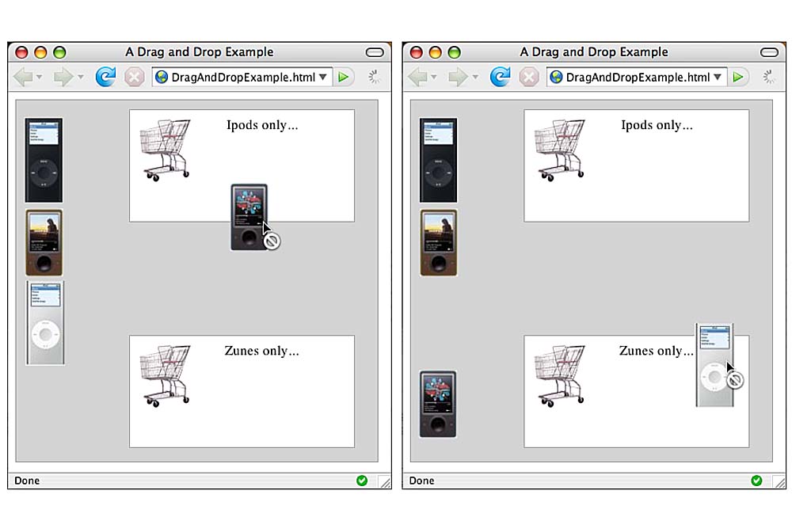This screenshot has height=513, width=811.
Task: Click the green security check icon, left window
Action: tap(362, 481)
